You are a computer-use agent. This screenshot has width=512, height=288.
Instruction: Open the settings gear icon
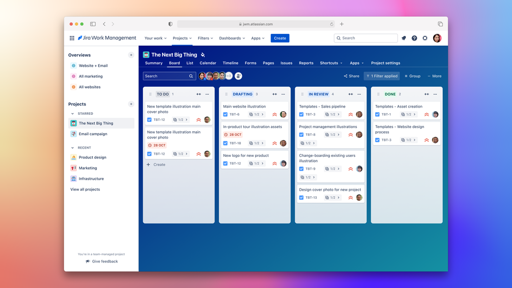425,38
